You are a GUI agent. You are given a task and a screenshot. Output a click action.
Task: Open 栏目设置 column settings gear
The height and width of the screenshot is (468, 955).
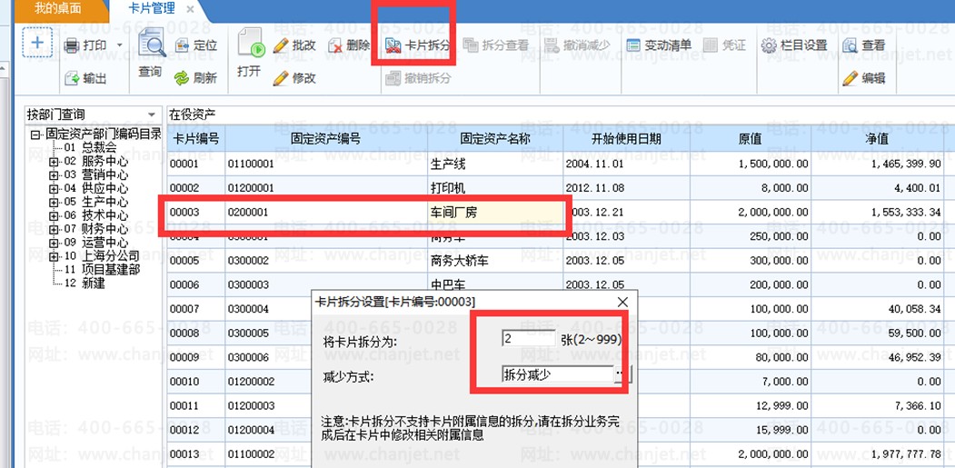pos(769,45)
